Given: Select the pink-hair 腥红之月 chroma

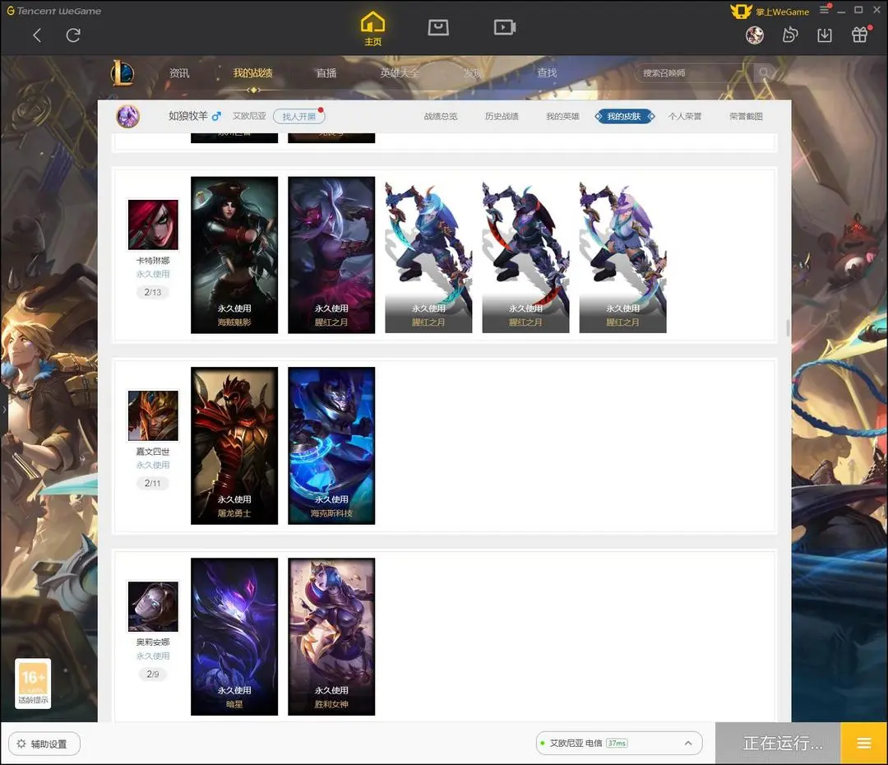Looking at the screenshot, I should click(x=623, y=255).
